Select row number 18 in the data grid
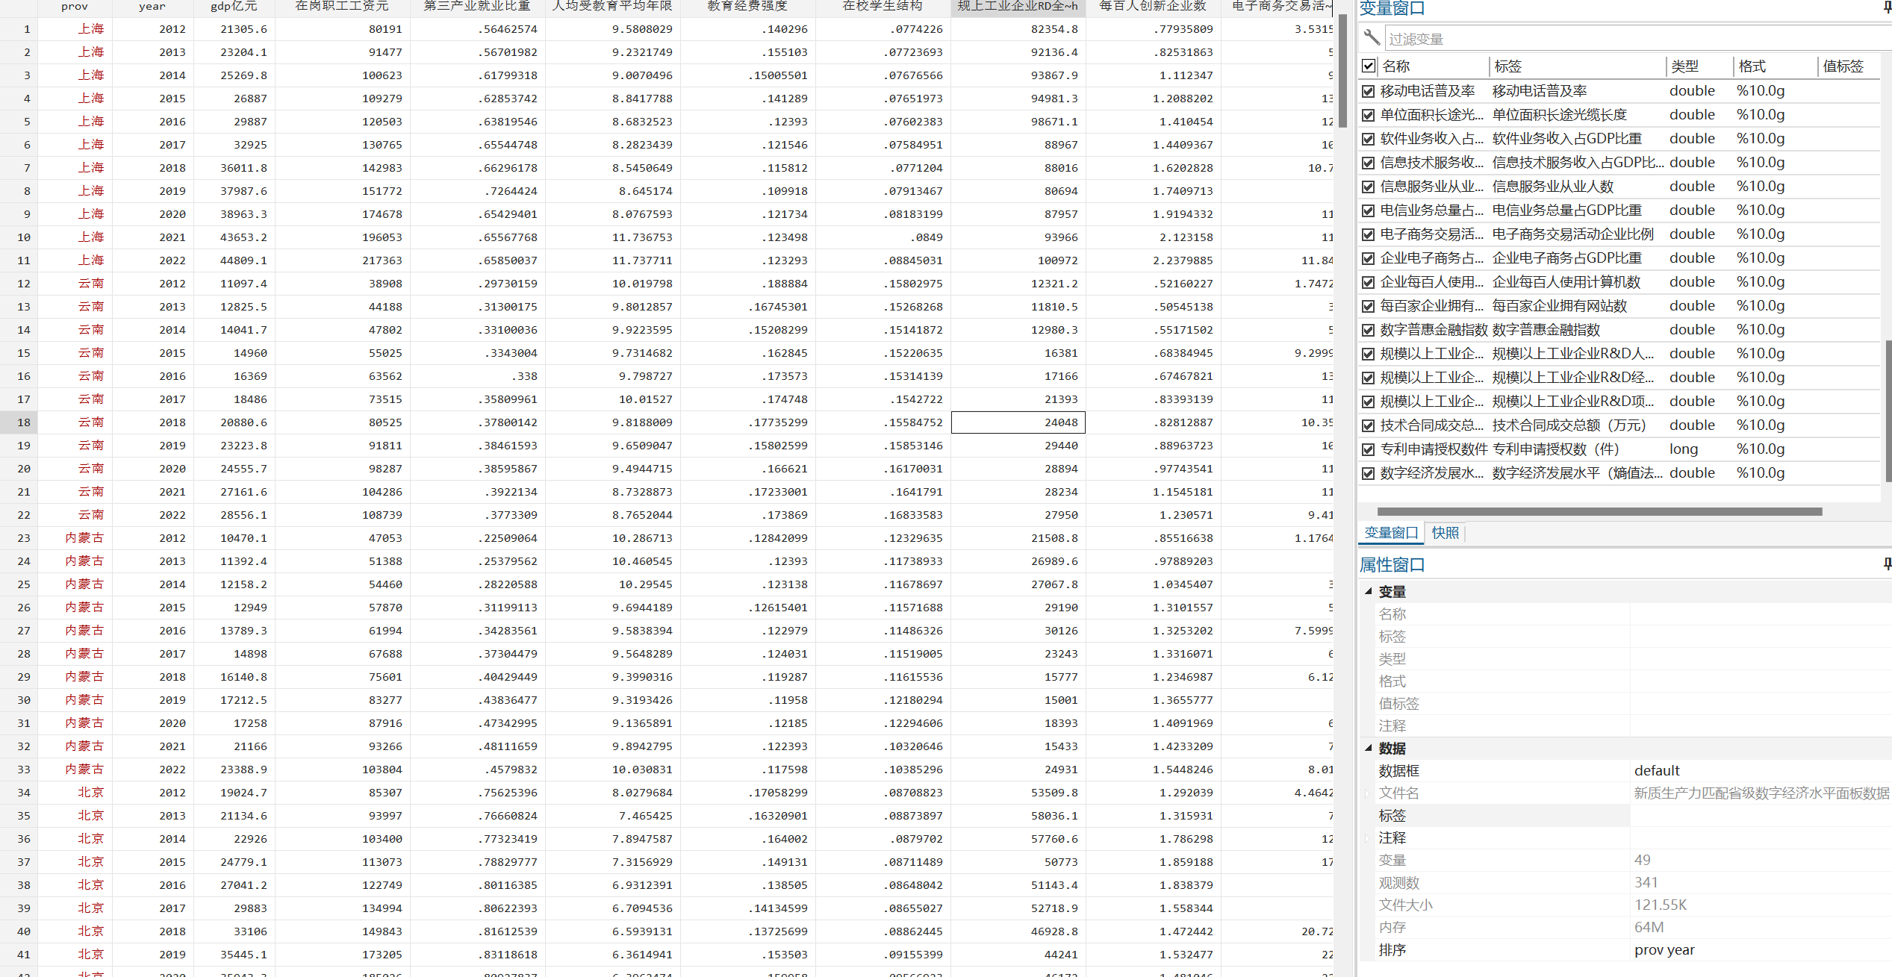 coord(24,422)
